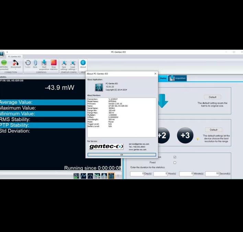Open the Disconnect dropdown arrow
Screen dimensions: 243x232
[x=15, y=69]
